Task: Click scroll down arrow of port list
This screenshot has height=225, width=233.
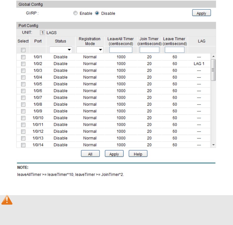Action: point(213,145)
